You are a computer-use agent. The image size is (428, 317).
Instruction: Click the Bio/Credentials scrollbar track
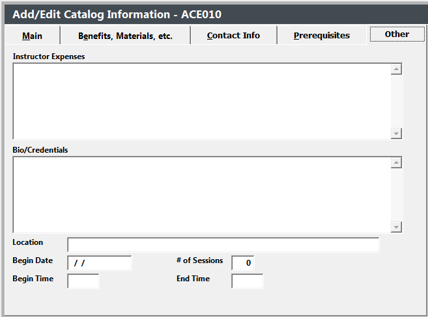(396, 195)
